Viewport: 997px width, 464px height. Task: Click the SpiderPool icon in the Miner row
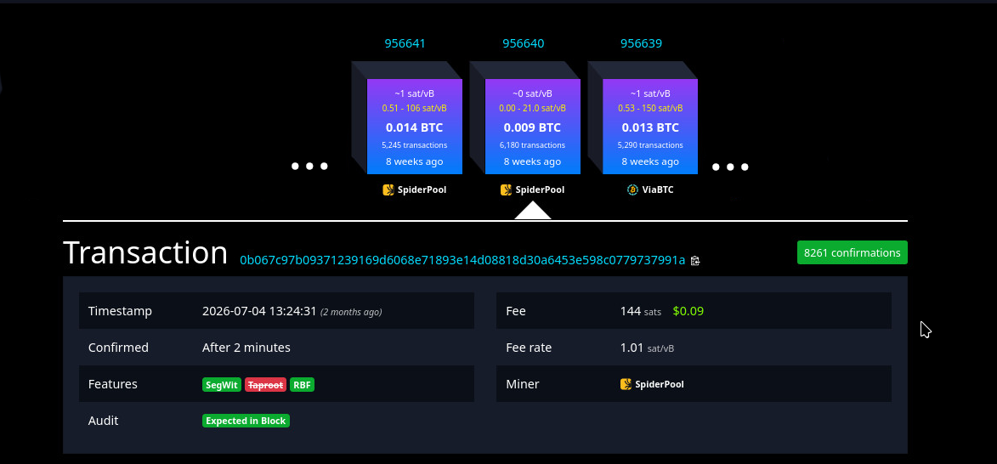tap(626, 384)
